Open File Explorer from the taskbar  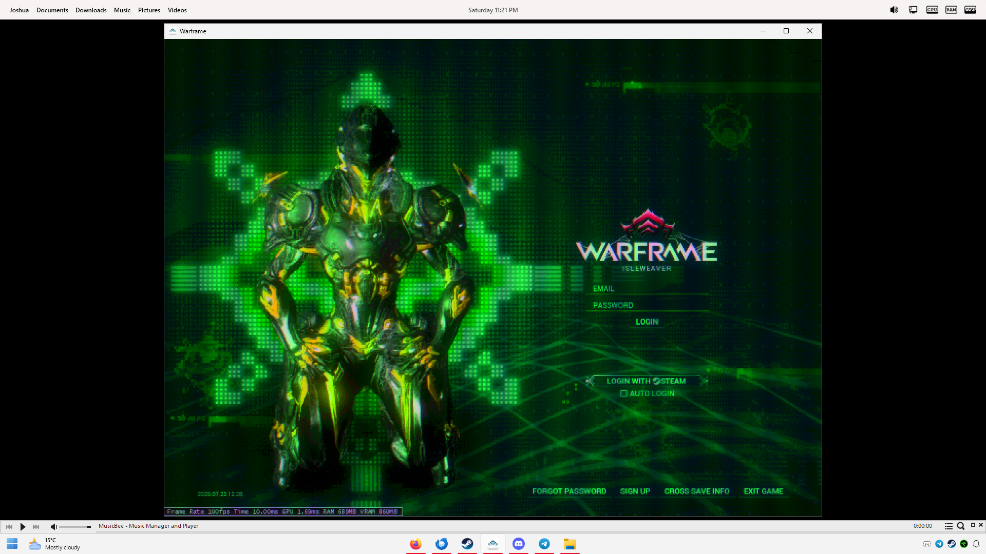click(x=570, y=544)
